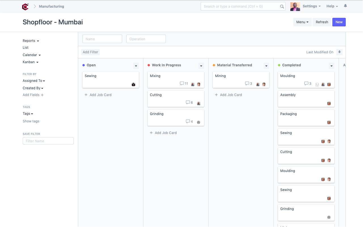This screenshot has width=363, height=227.
Task: Open the Assigned To filter dropdown
Action: tap(34, 80)
